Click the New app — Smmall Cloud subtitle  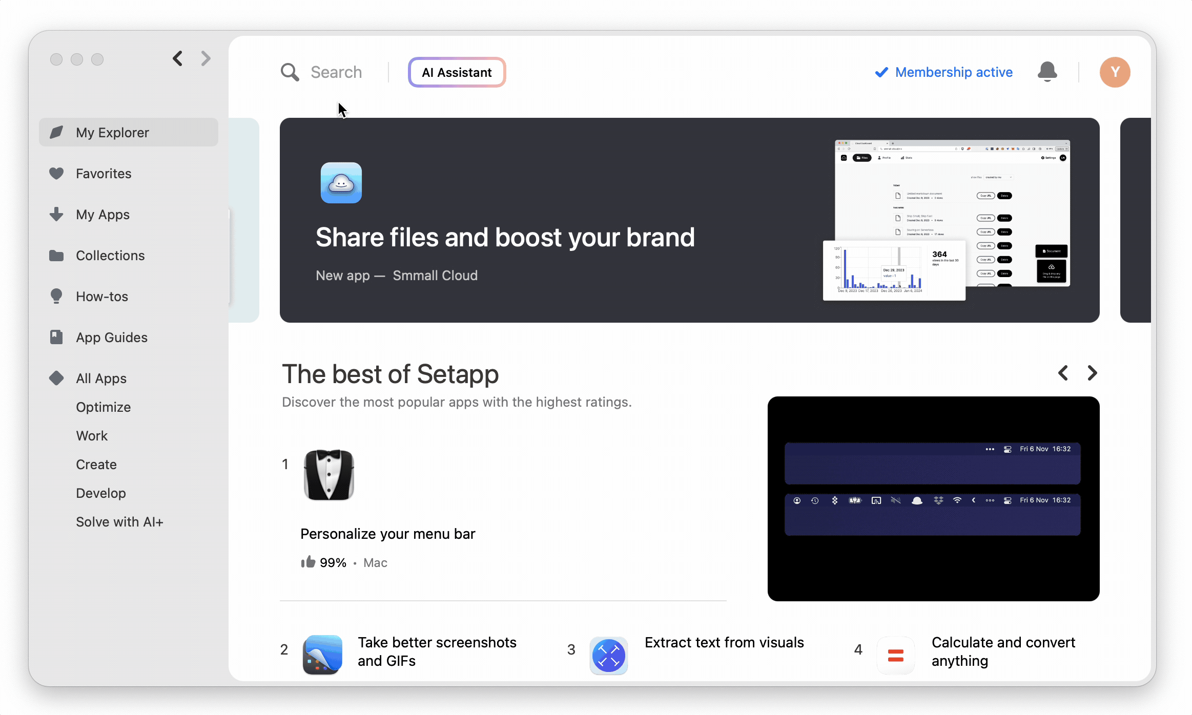click(x=397, y=276)
